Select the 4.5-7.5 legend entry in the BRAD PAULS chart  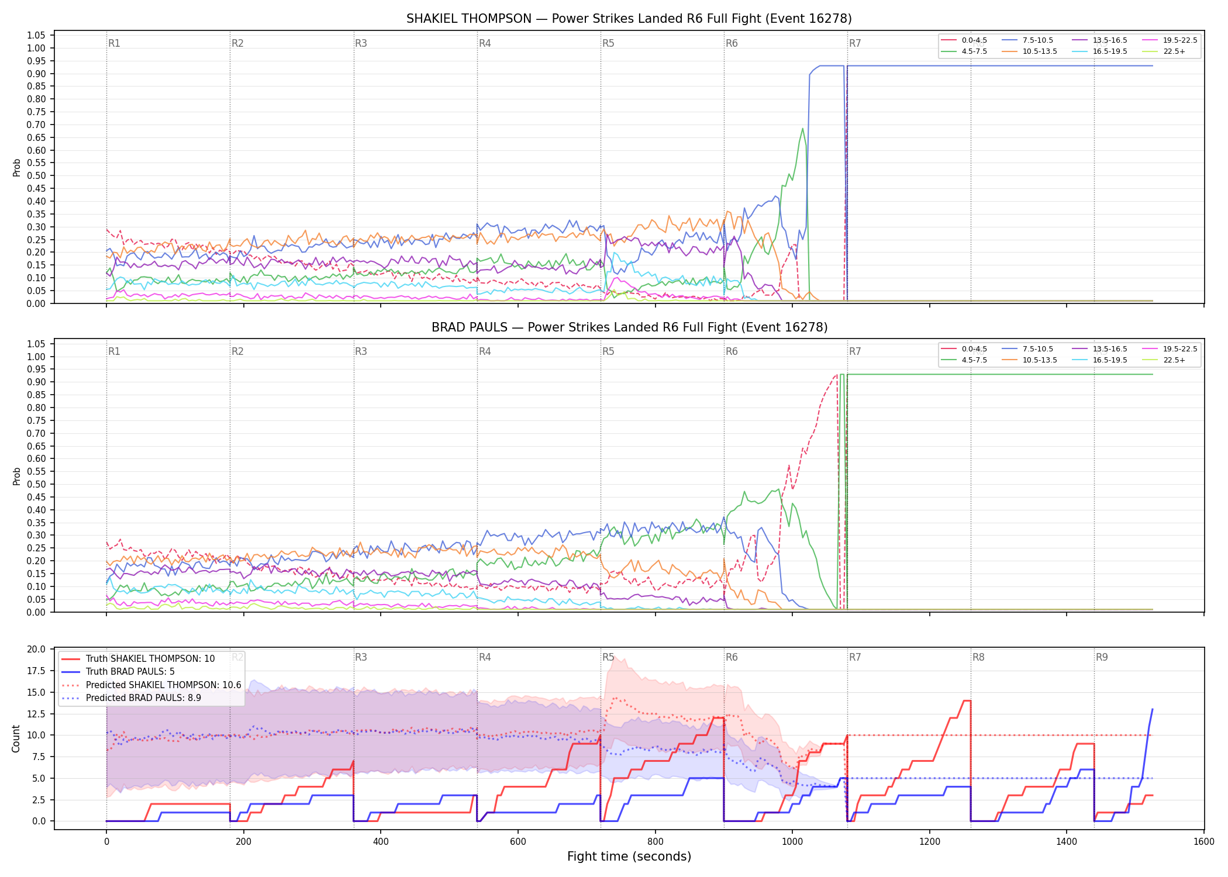[x=964, y=360]
